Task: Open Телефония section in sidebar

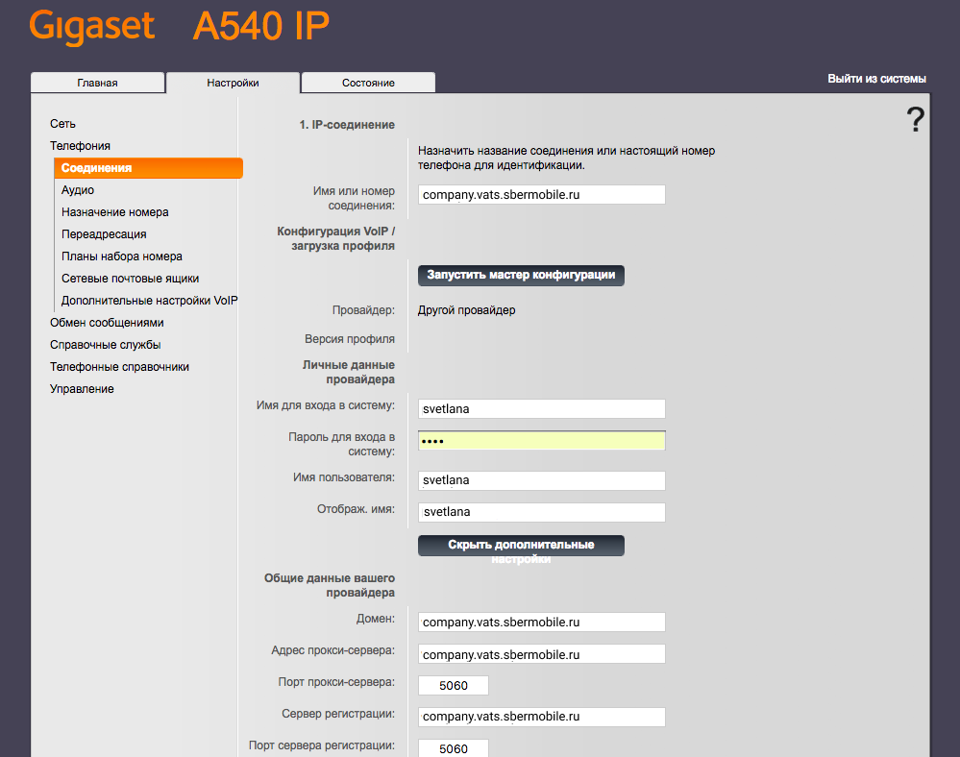Action: pyautogui.click(x=80, y=146)
